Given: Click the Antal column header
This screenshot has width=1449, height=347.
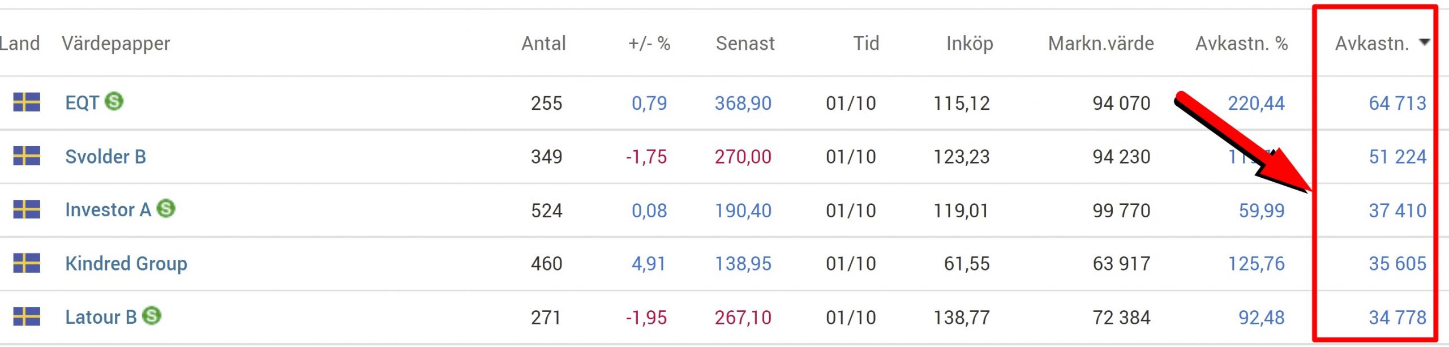Looking at the screenshot, I should [543, 44].
